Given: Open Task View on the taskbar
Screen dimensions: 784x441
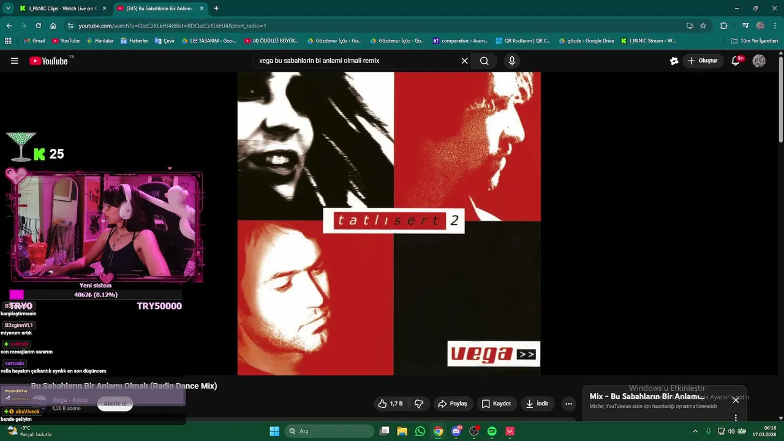Looking at the screenshot, I should click(385, 431).
